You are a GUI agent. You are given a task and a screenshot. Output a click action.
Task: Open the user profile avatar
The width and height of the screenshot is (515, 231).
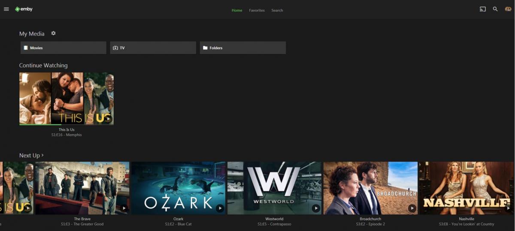pyautogui.click(x=508, y=9)
